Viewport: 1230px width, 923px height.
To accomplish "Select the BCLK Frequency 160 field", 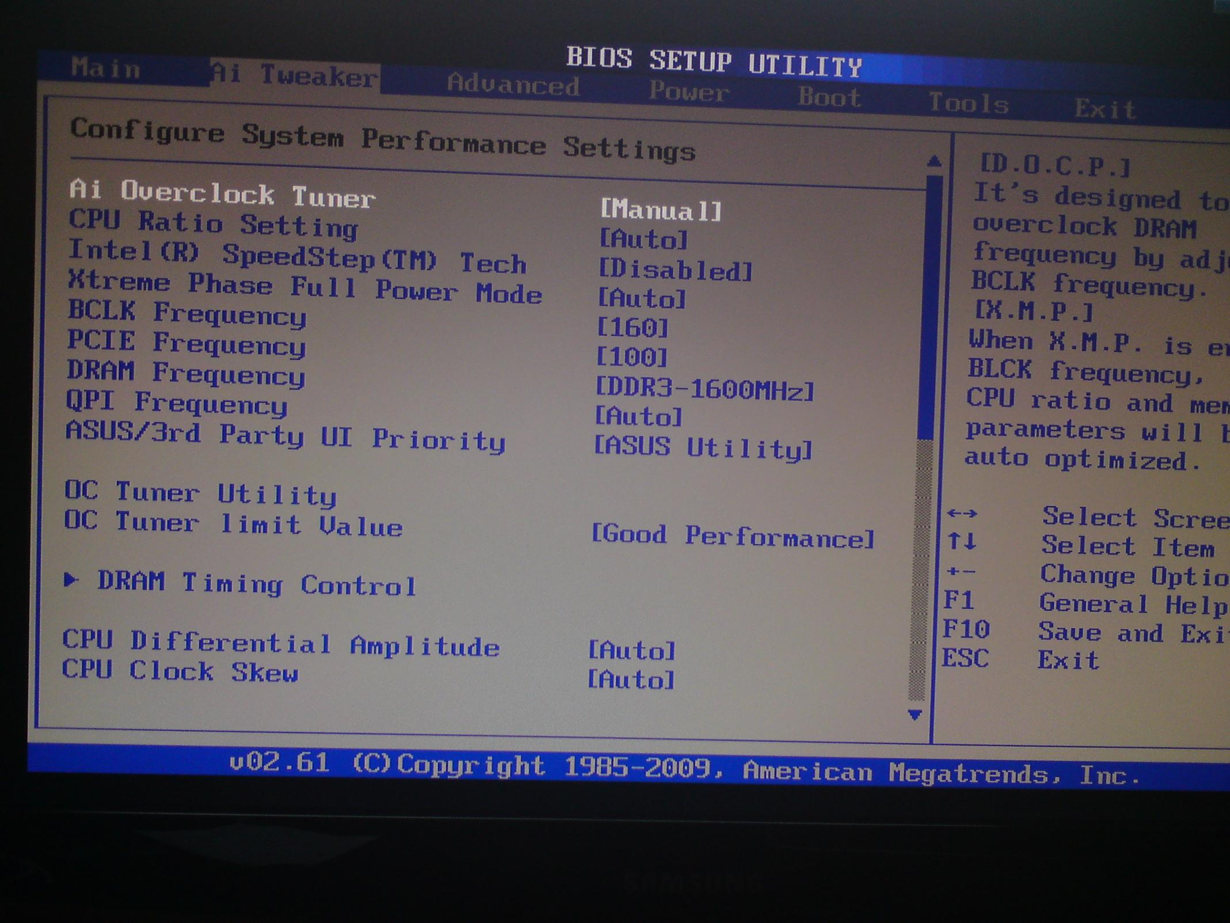I will click(x=633, y=328).
